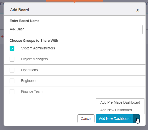Close the Add Board dialog with X
The width and height of the screenshot is (148, 130).
tap(138, 10)
